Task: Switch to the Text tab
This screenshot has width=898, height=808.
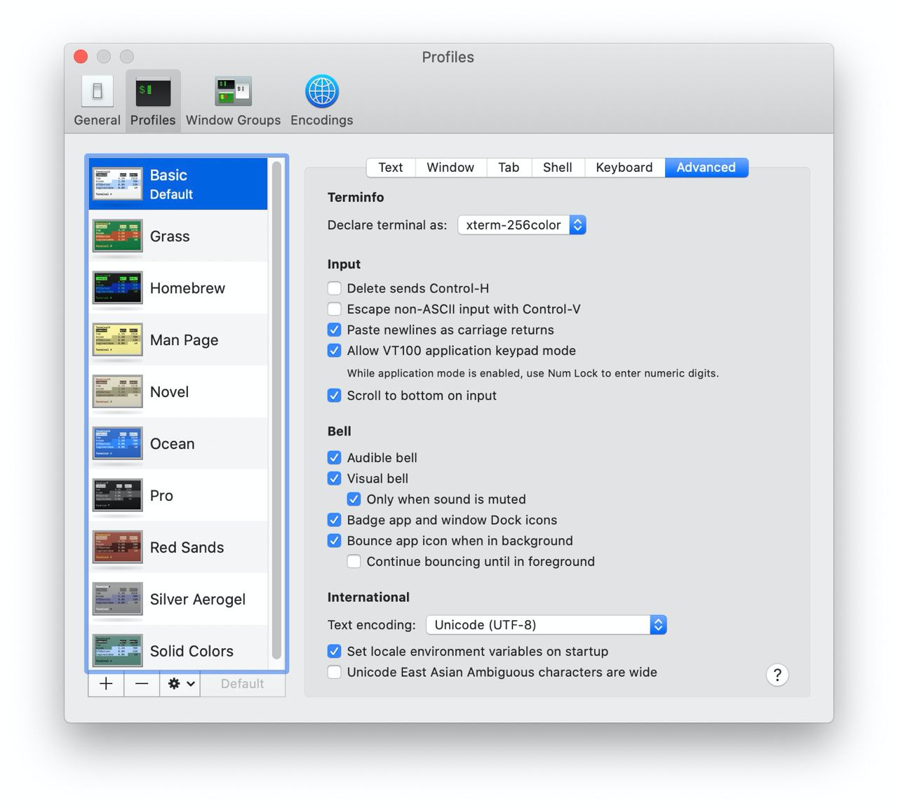Action: 391,168
